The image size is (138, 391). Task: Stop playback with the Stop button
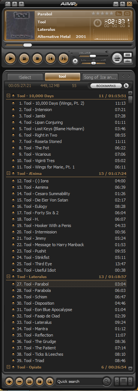(37, 59)
